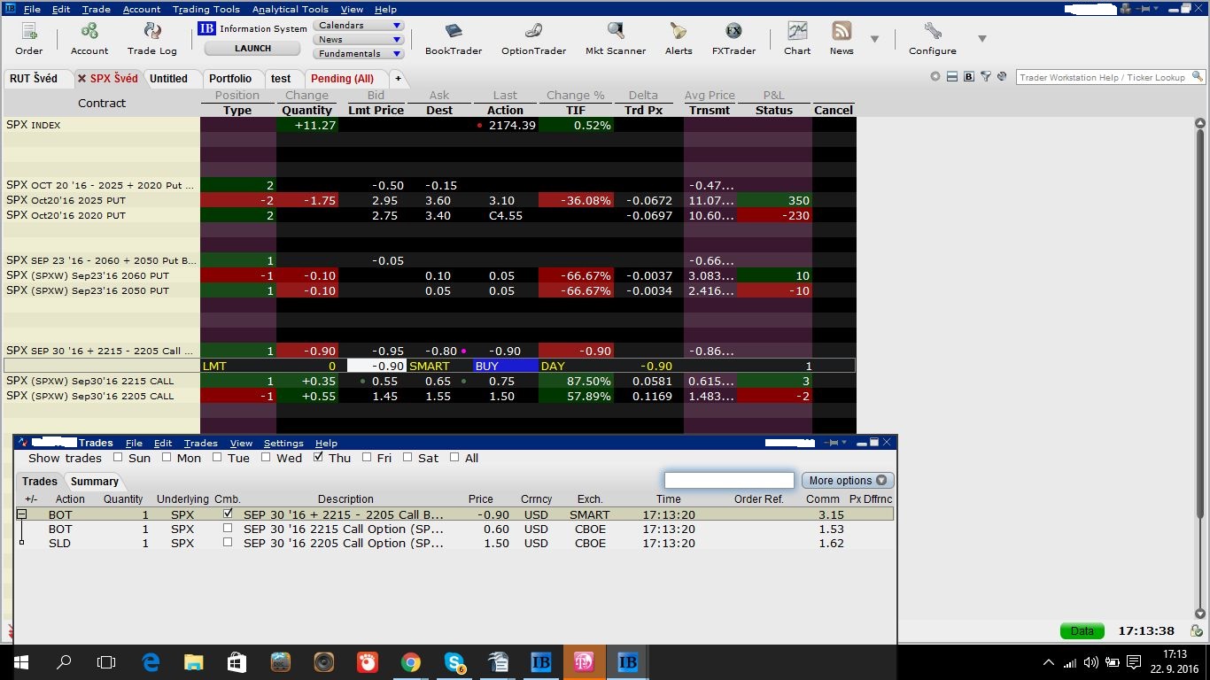Enable the All show trades checkbox

click(x=454, y=458)
